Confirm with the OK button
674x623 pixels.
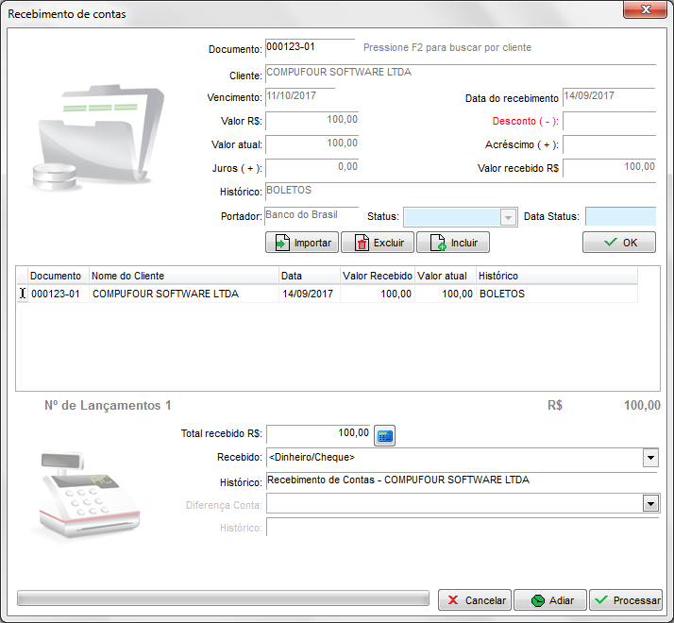pos(618,243)
